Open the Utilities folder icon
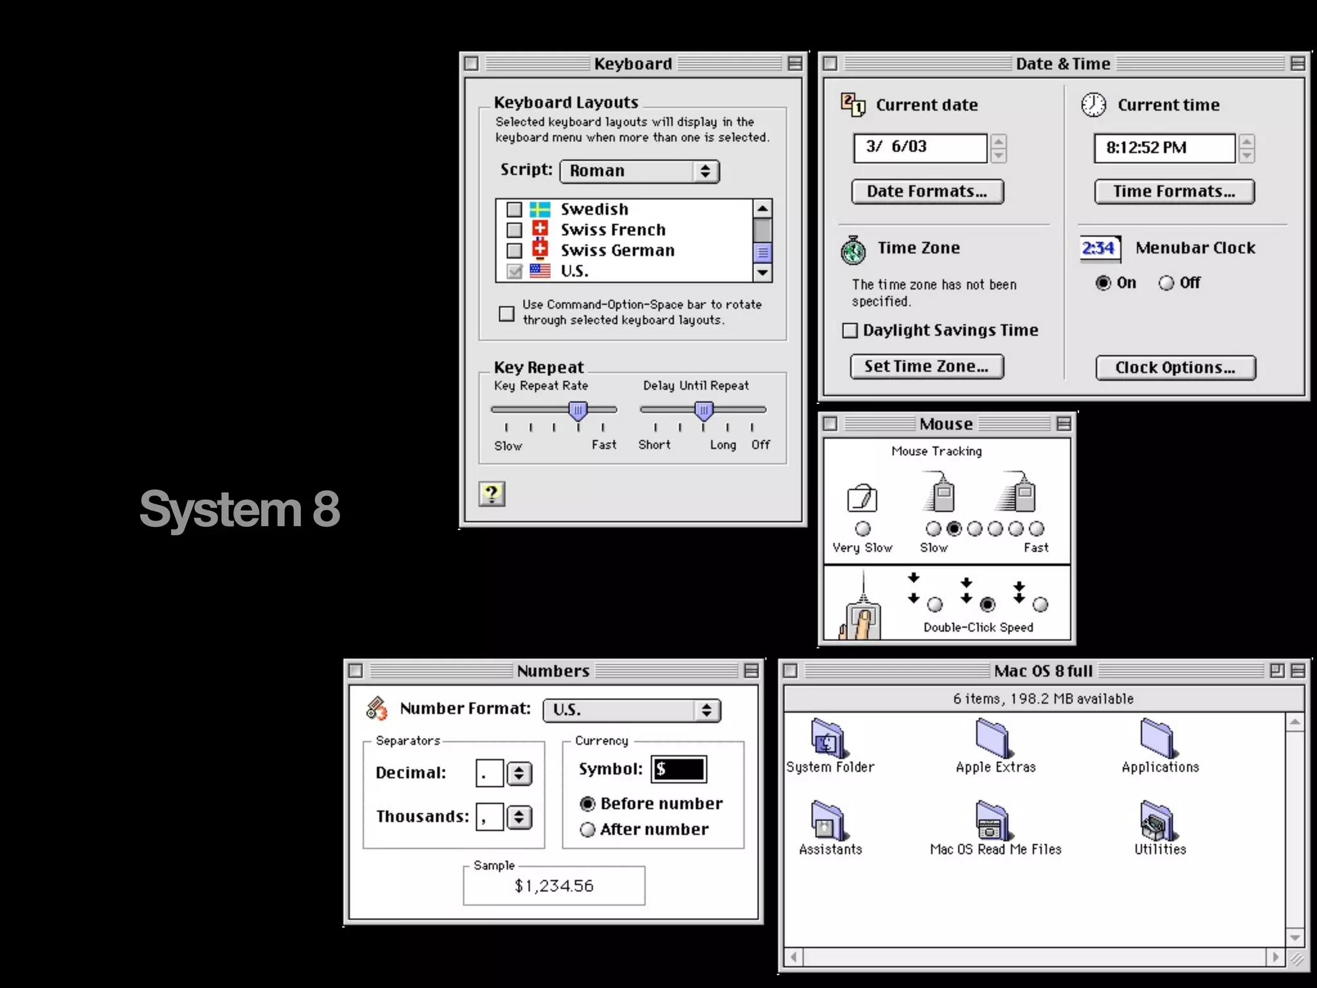 (1158, 820)
